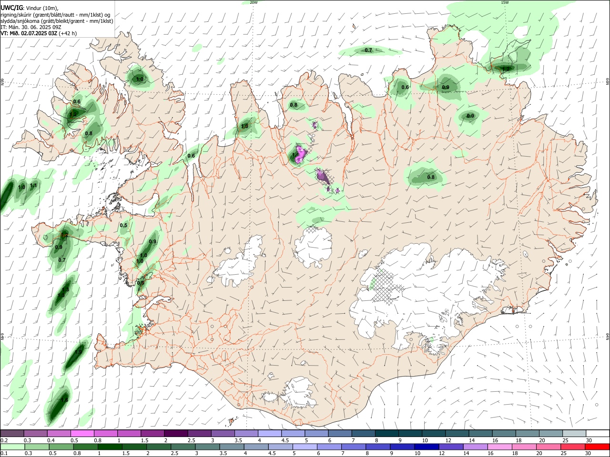Select the darkest purple snow legend swatch
610x457 pixels.
click(x=176, y=434)
